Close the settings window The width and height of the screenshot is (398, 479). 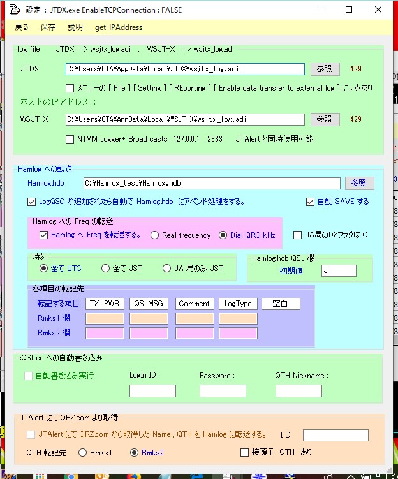378,10
